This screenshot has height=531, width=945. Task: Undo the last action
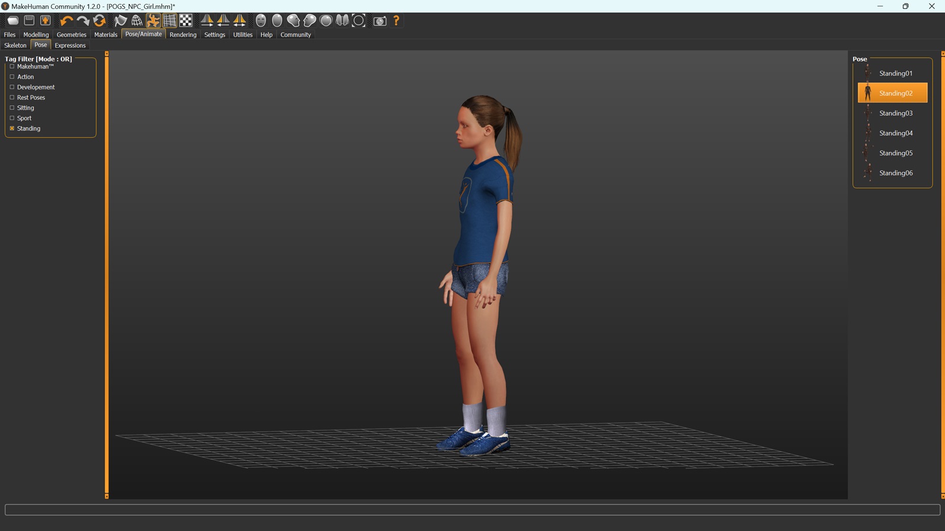66,21
